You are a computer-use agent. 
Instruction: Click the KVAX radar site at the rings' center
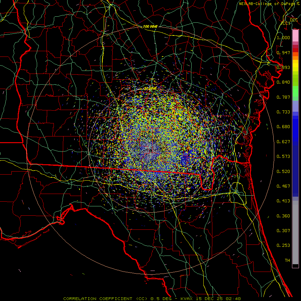tap(150, 151)
